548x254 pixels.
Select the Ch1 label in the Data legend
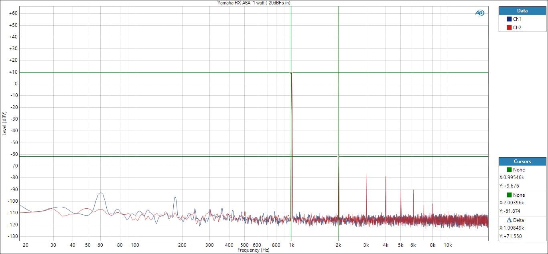pos(517,19)
